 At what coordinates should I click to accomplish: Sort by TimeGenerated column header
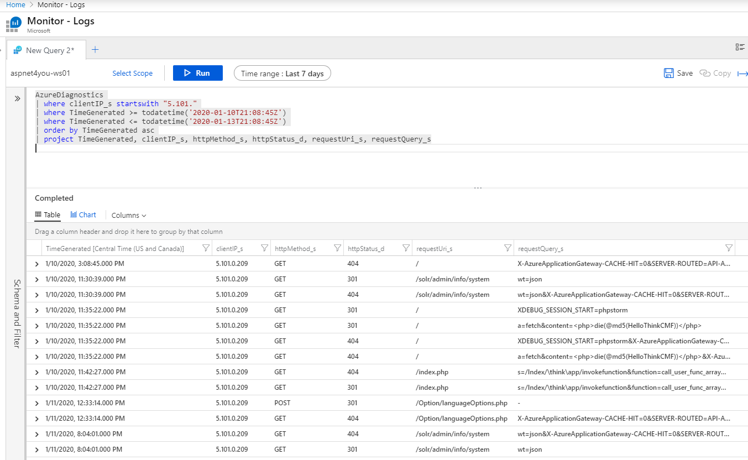pyautogui.click(x=115, y=249)
